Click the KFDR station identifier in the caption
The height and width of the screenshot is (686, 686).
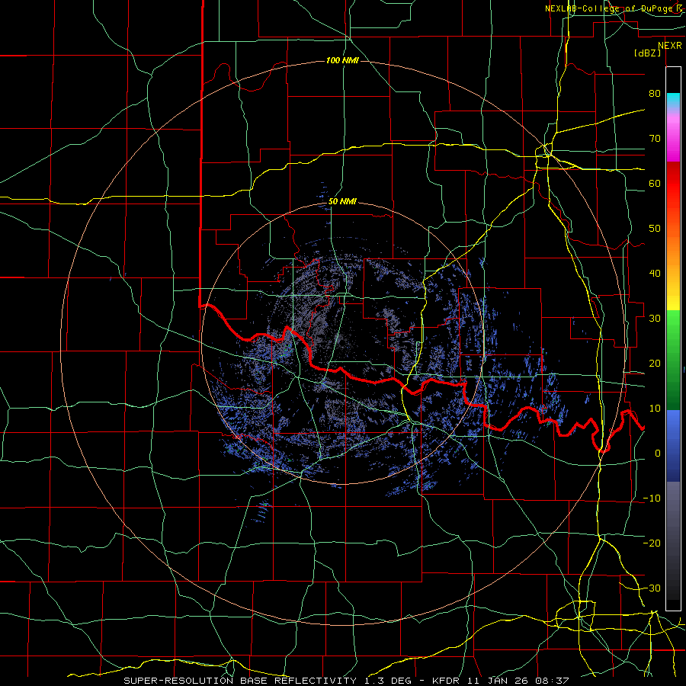point(447,681)
